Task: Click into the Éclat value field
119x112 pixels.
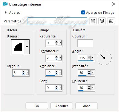Action: tap(50, 88)
